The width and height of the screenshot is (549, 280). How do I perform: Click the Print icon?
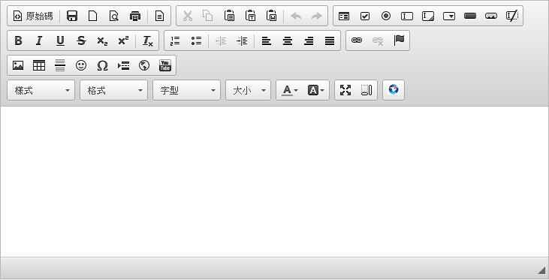click(x=134, y=16)
